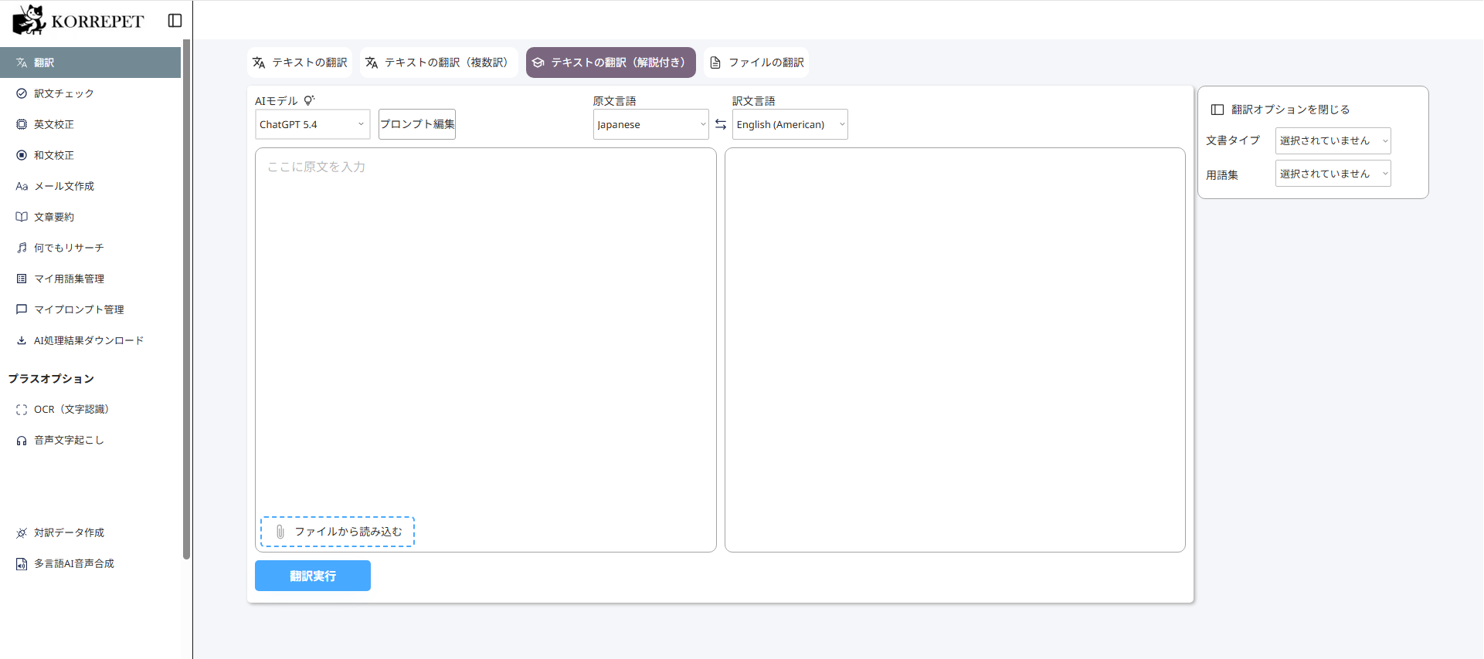Open 訳文チェック check-circle icon in sidebar
1484x659 pixels.
click(x=22, y=93)
